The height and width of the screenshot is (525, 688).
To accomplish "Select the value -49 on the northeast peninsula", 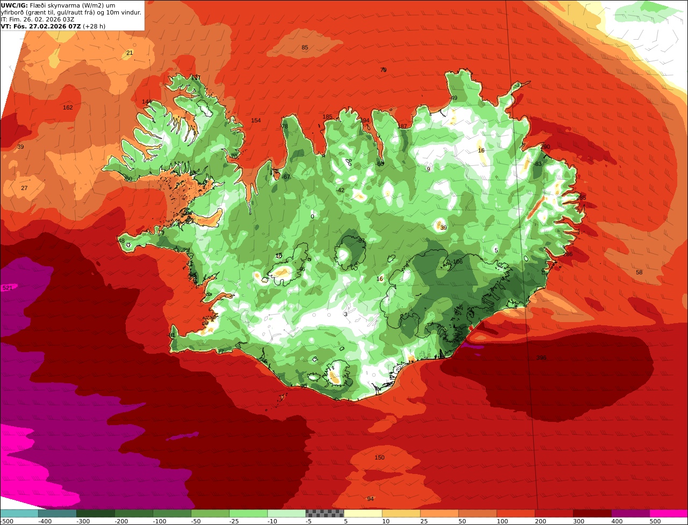I will point(453,98).
